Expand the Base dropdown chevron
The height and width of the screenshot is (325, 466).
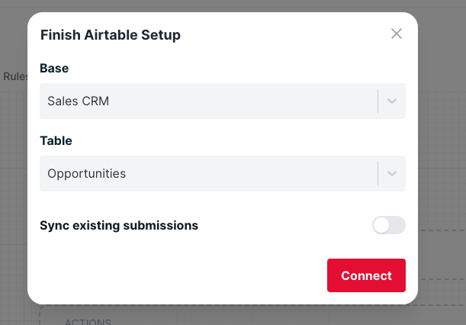[392, 101]
